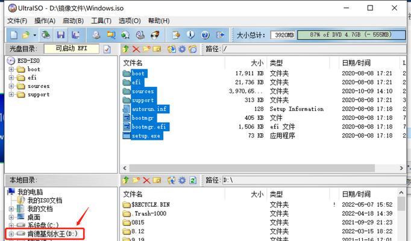The width and height of the screenshot is (411, 241).
Task: Open the 工具(T) menu
Action: [101, 20]
